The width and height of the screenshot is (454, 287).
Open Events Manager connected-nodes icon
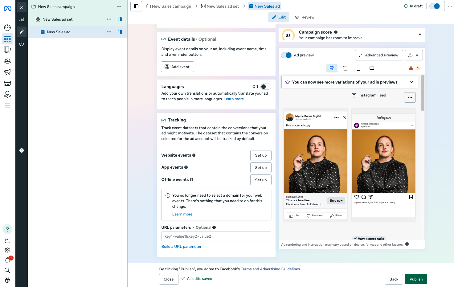click(7, 94)
